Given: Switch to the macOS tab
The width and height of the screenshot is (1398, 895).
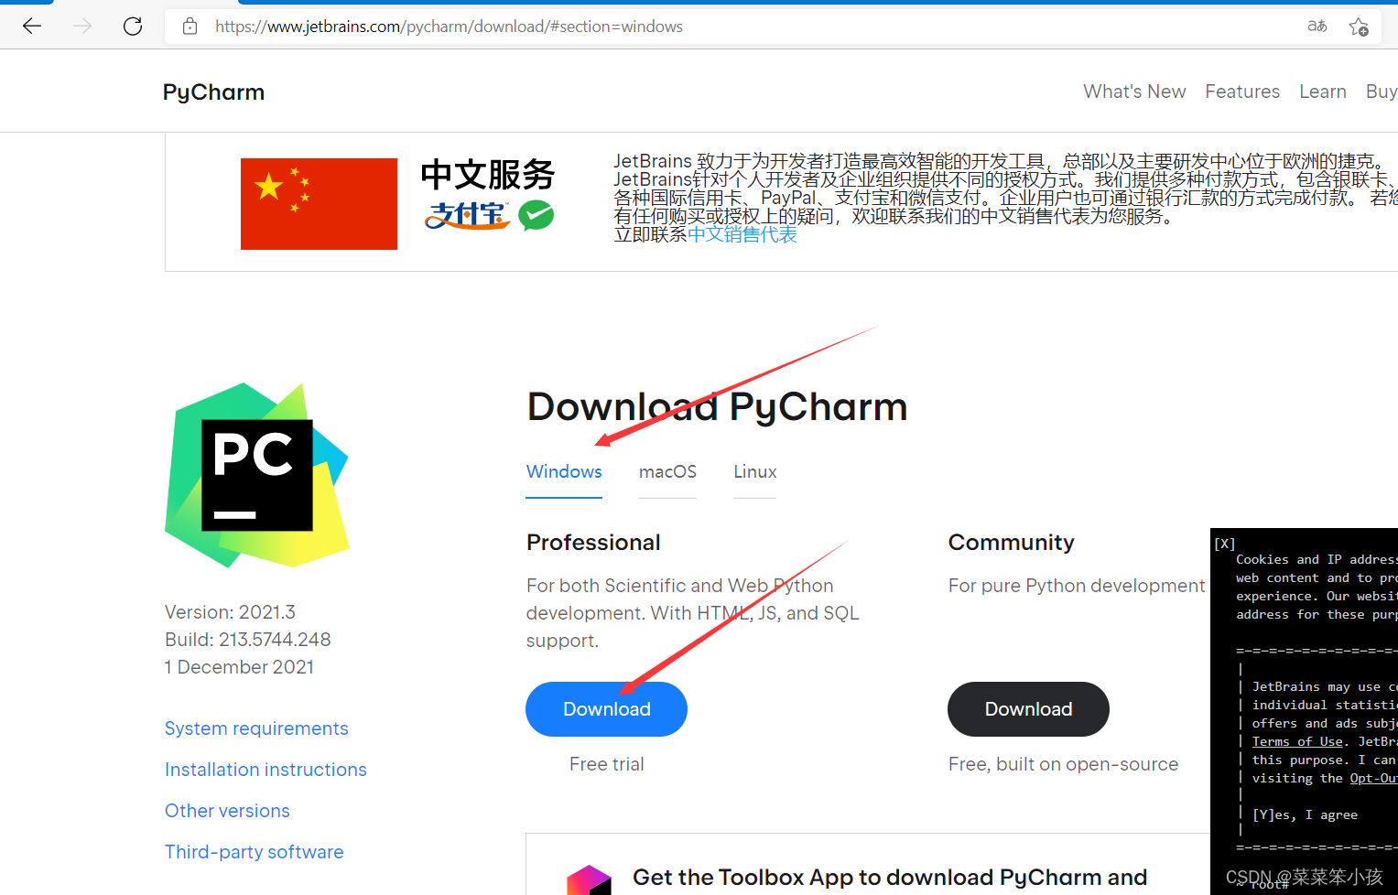Looking at the screenshot, I should [667, 471].
